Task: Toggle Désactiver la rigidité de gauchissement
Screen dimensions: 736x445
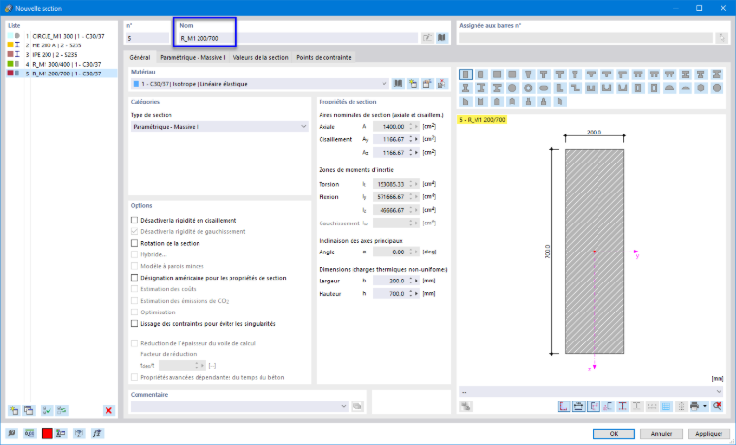Action: (135, 231)
